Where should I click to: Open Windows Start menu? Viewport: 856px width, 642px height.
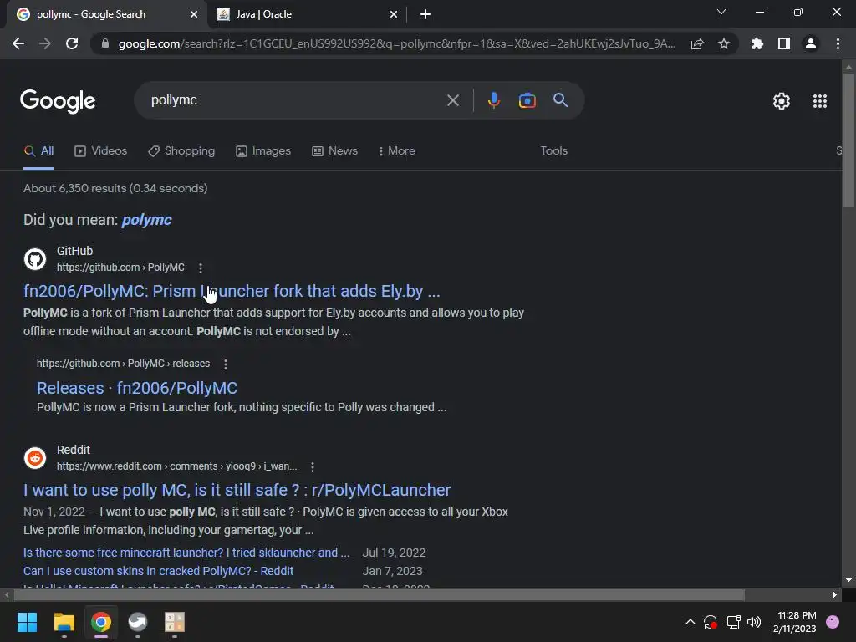[x=27, y=622]
